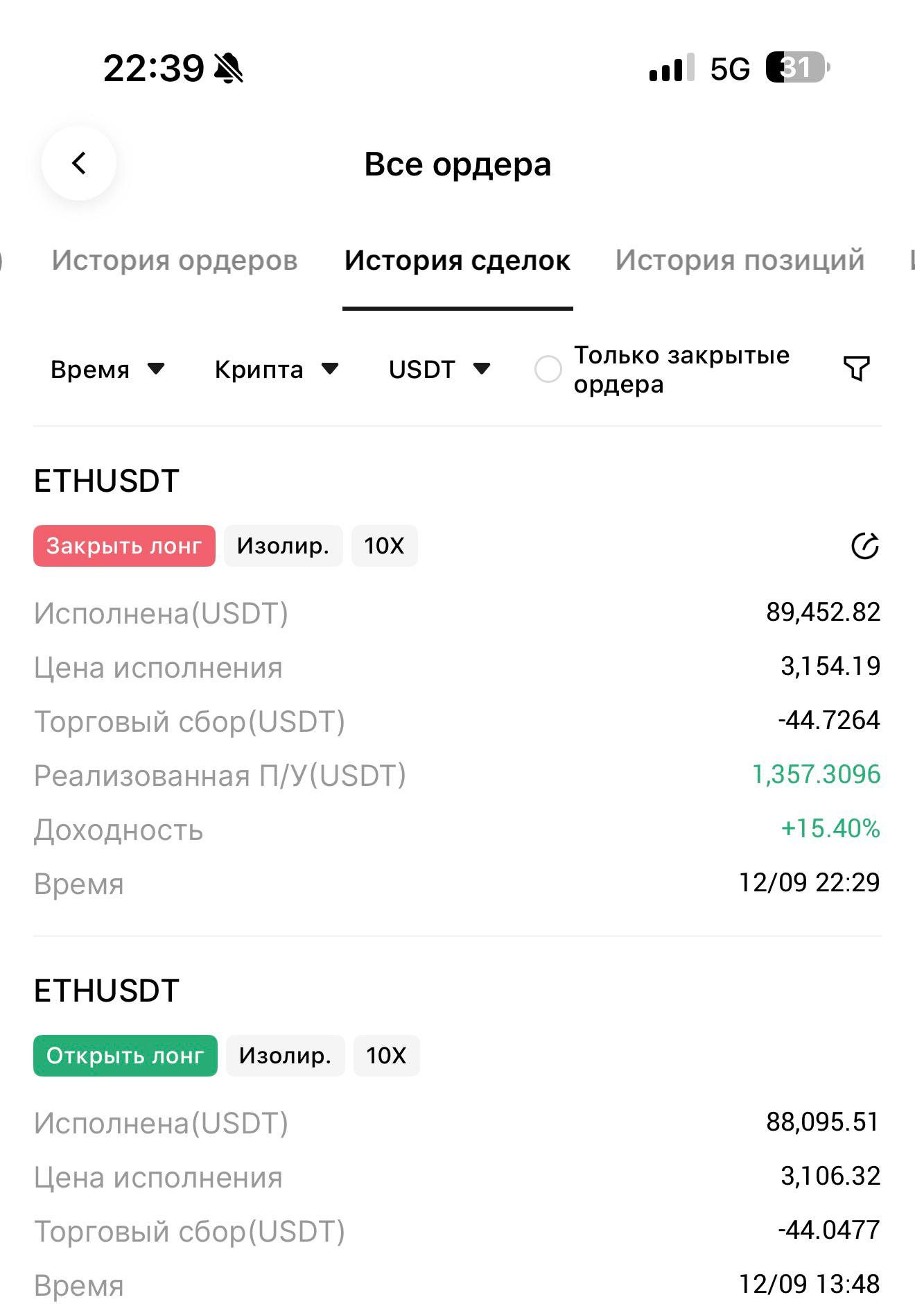915x1311 pixels.
Task: Tap the green "Открыть лонг" tag
Action: tap(125, 1056)
